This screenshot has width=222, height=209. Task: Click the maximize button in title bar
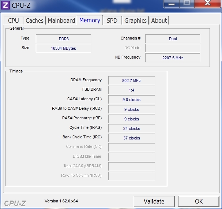tap(187, 4)
